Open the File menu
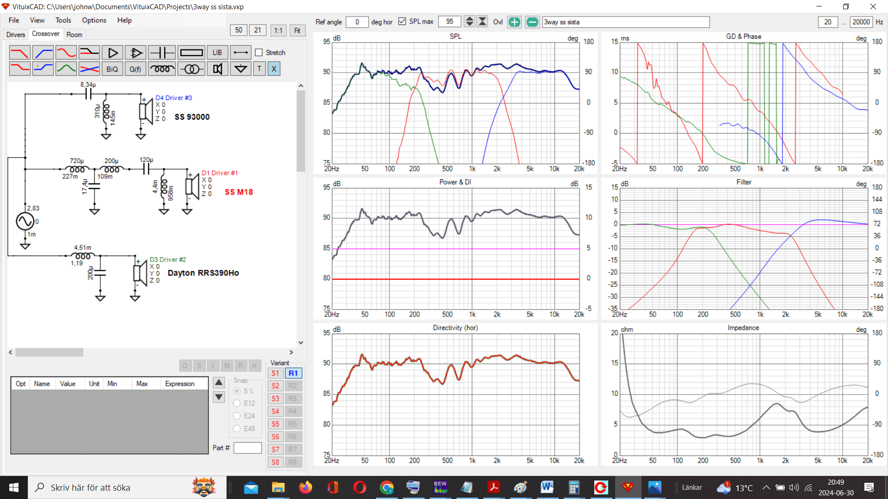 14,20
